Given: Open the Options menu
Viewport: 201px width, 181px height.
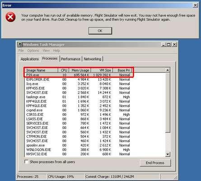Looking at the screenshot, I should [x=33, y=51].
